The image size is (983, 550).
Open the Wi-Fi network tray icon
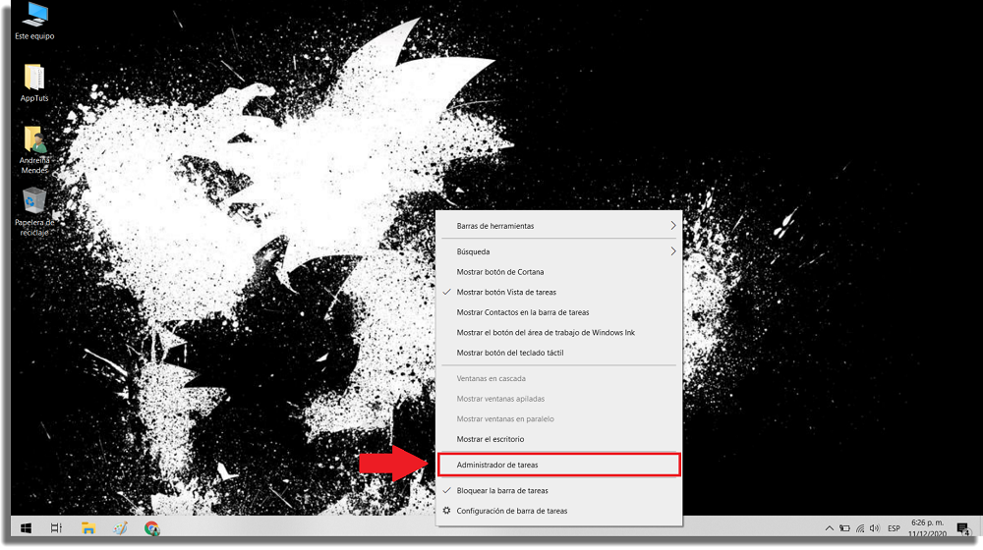[860, 528]
